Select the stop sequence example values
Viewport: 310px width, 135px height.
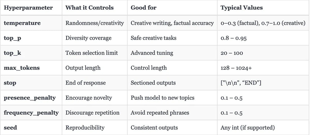point(241,83)
